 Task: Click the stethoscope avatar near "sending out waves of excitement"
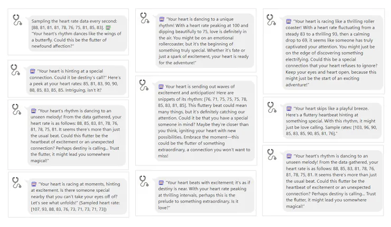pyautogui.click(x=144, y=85)
